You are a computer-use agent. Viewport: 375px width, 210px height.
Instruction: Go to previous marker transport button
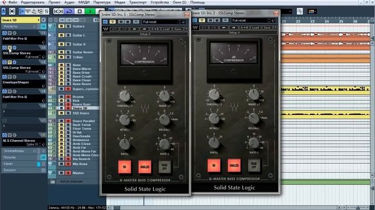56,11
